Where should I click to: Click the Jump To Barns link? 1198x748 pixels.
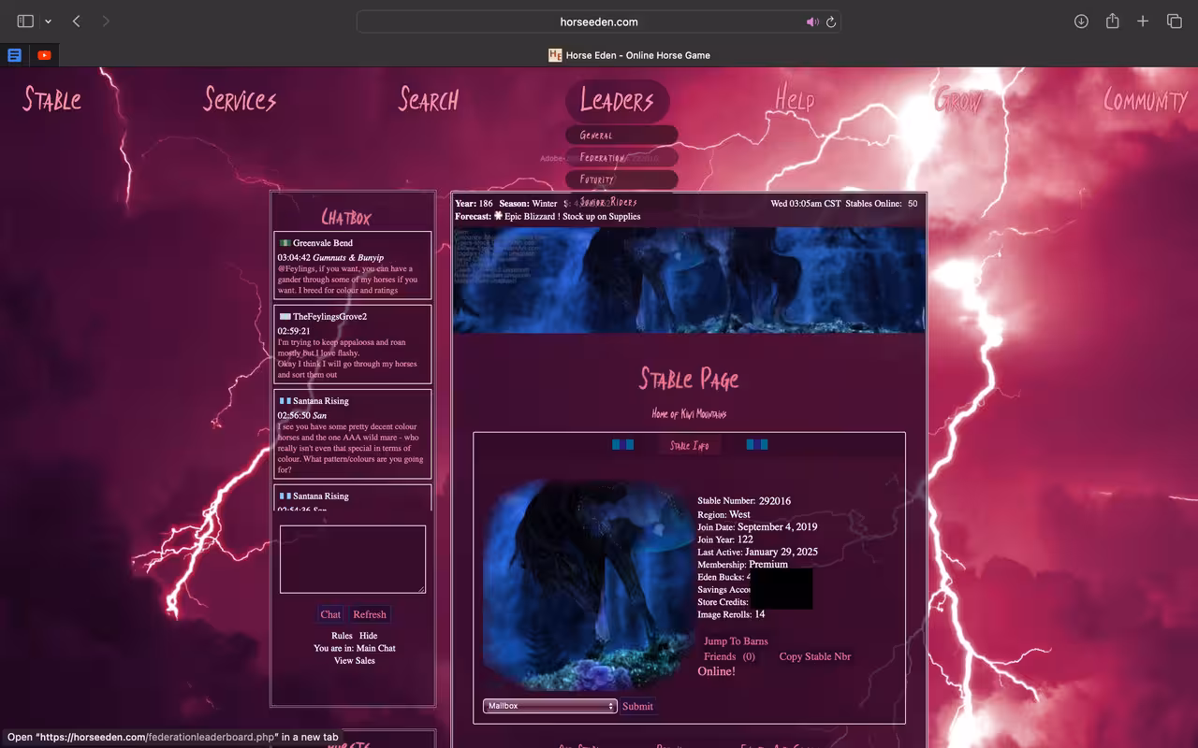(x=736, y=641)
